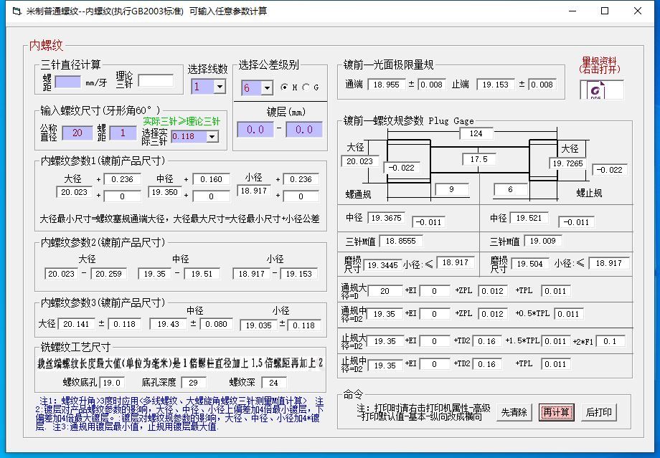Viewport: 660px width, 458px height.
Task: Click the 螺距 mm/牙 input field
Action: coord(67,82)
